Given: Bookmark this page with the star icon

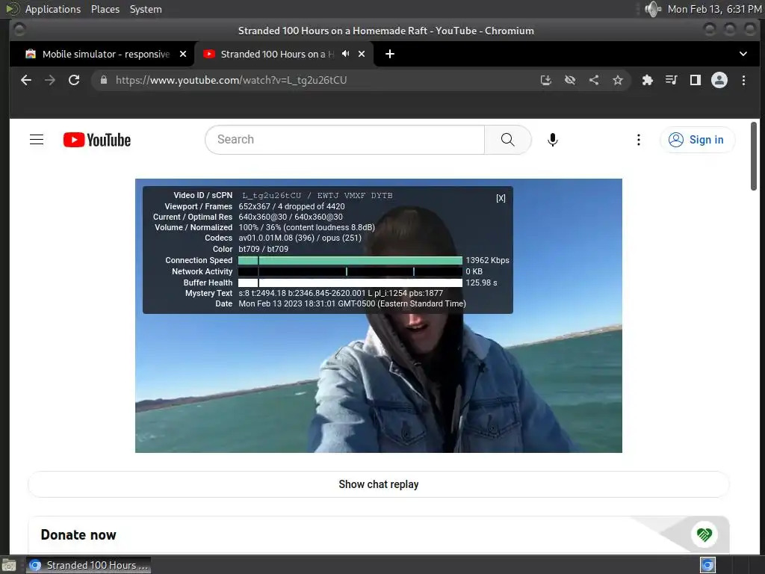Looking at the screenshot, I should coord(618,80).
